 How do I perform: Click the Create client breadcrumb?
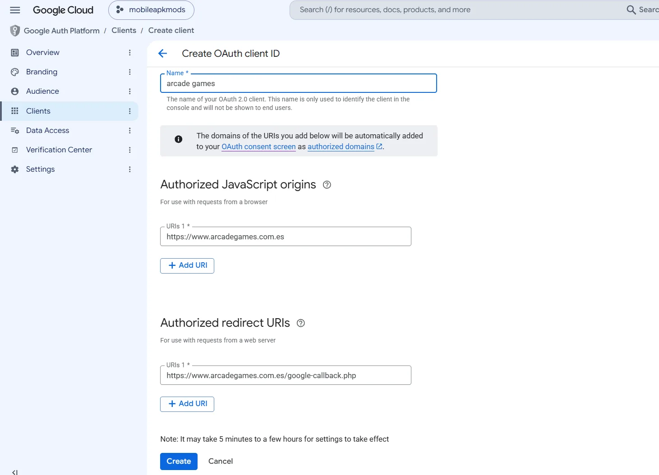coord(171,30)
